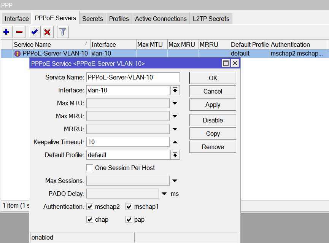Enable One Session Per Host checkbox
The image size is (329, 243).
(x=90, y=168)
